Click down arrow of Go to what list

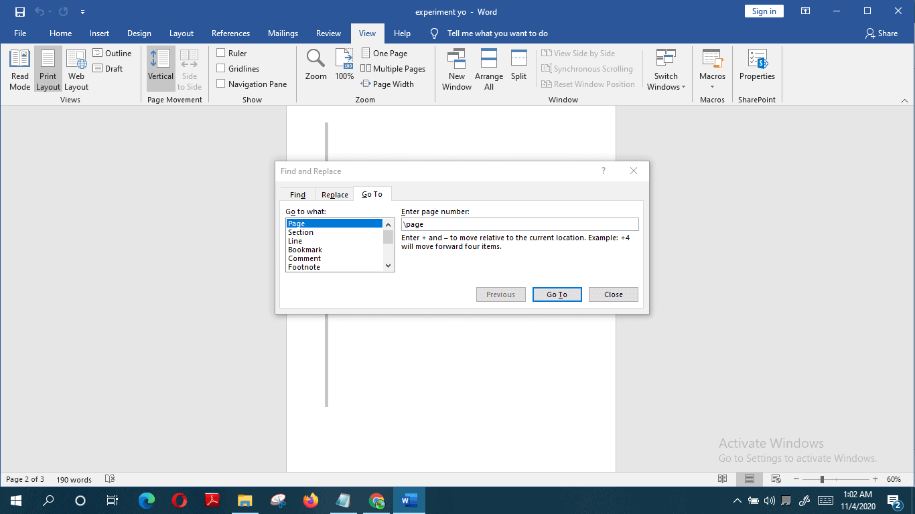[x=389, y=266]
